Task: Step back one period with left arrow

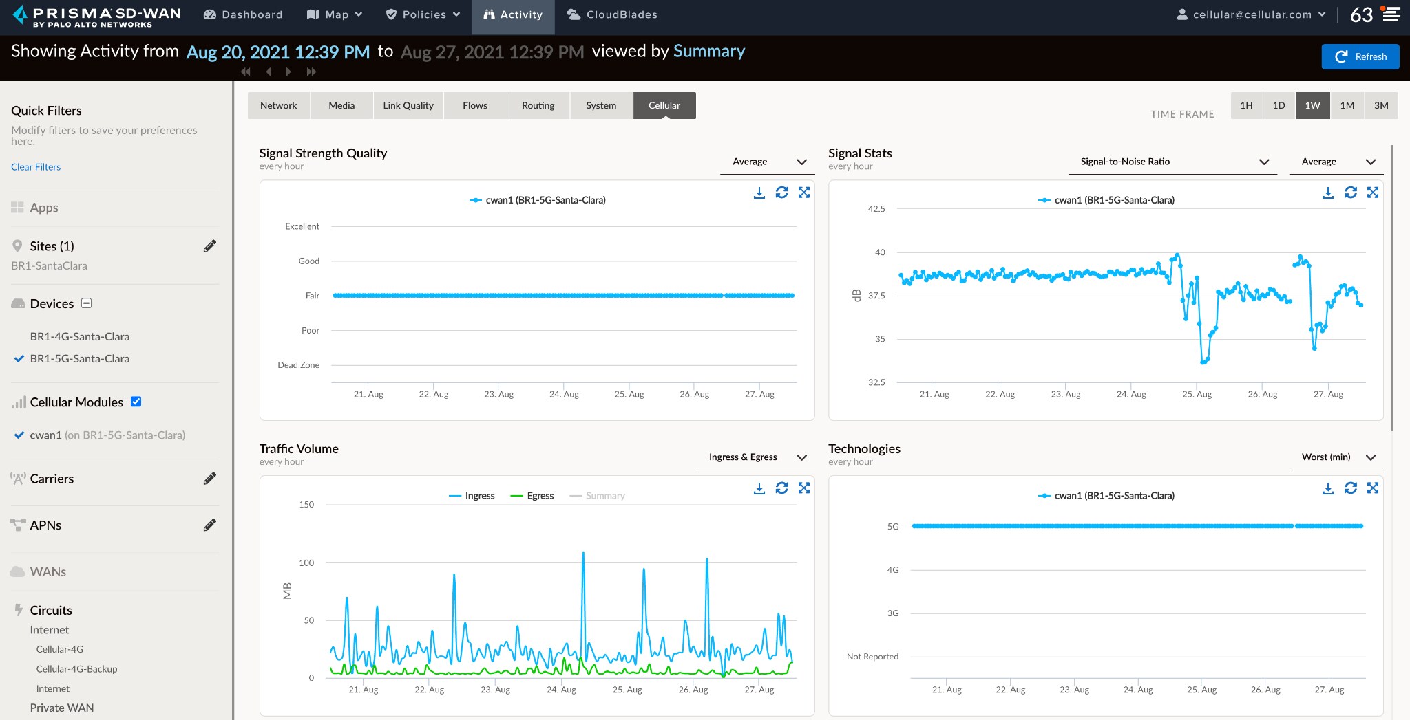Action: coord(268,72)
